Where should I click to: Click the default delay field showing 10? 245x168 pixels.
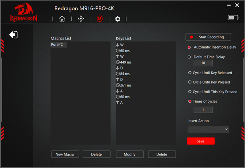(203, 63)
